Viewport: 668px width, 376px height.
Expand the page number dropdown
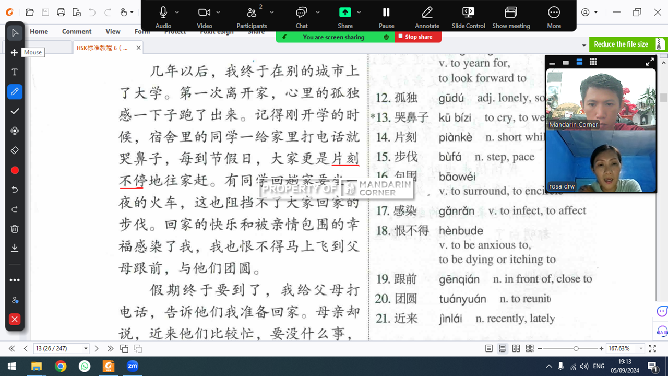pos(86,348)
